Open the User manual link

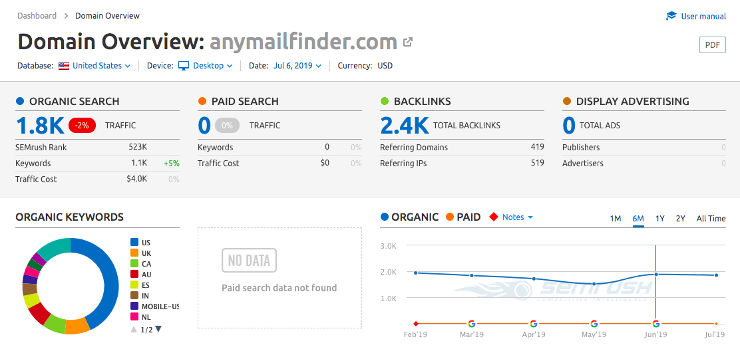(x=703, y=17)
